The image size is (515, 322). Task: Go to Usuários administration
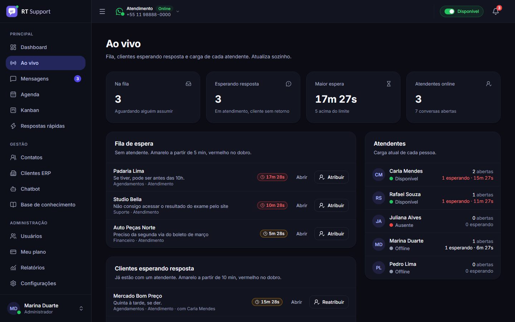pyautogui.click(x=46, y=236)
